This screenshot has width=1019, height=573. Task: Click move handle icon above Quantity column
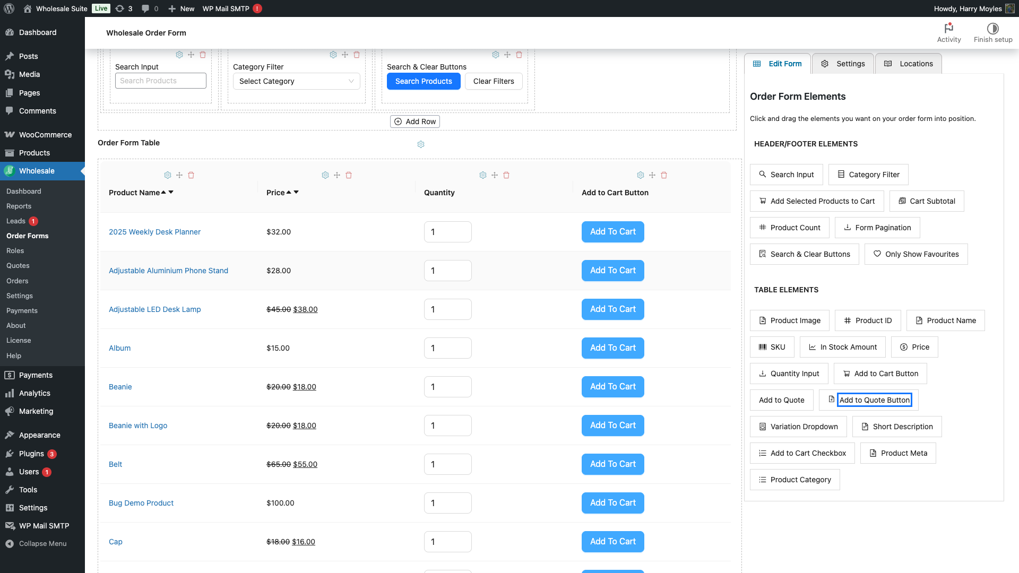coord(495,175)
